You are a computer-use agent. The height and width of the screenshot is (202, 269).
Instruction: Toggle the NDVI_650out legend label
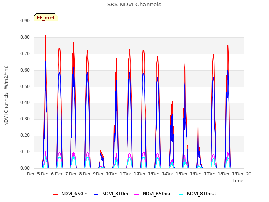pos(157,194)
